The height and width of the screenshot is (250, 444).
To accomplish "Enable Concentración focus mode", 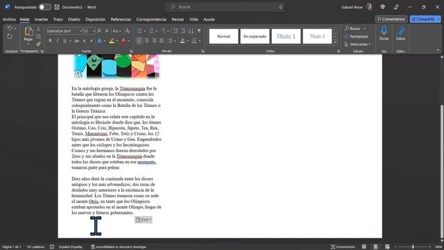I will (x=343, y=247).
